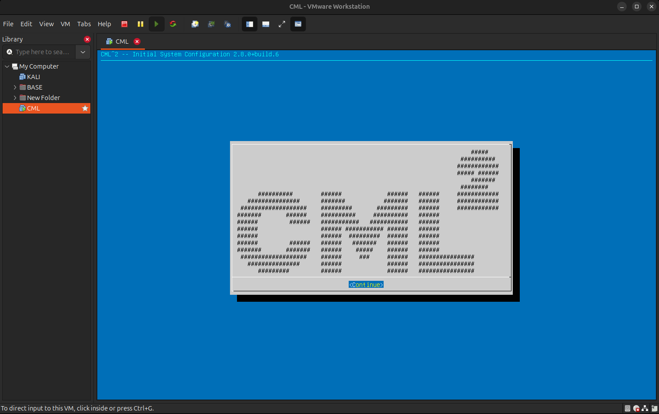Click the library search input field

coord(42,52)
